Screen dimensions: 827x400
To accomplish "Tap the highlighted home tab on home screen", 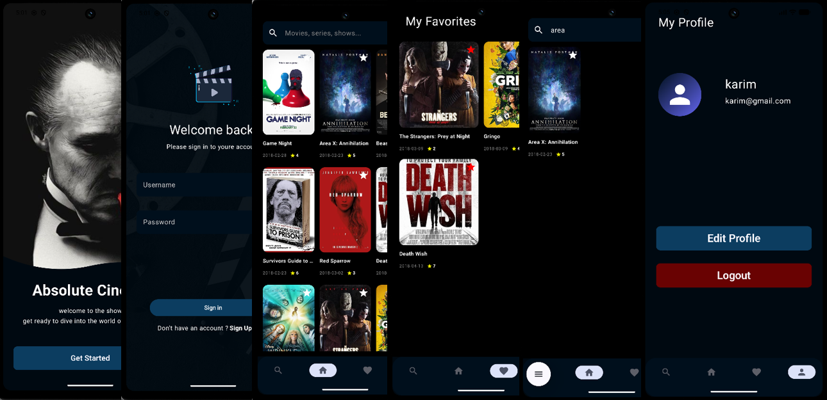I will tap(322, 370).
